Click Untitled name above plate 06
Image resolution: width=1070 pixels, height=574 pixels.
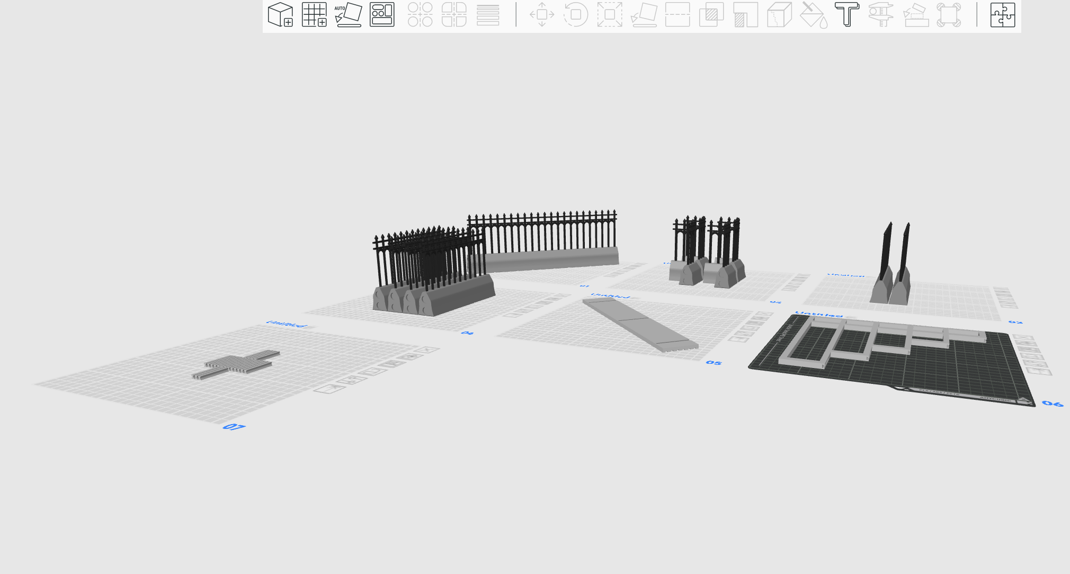818,315
